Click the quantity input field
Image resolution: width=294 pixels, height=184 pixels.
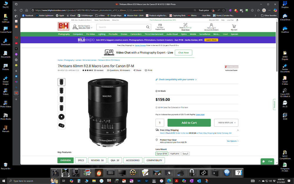pyautogui.click(x=160, y=122)
